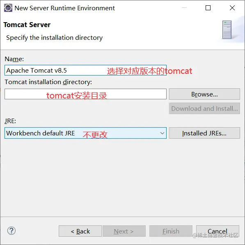The width and height of the screenshot is (245, 245).
Task: Click the Eclipse icon in the title bar
Action: 8,8
